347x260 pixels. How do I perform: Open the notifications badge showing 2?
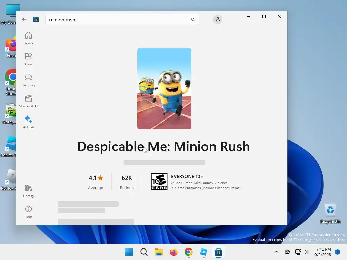pyautogui.click(x=338, y=252)
